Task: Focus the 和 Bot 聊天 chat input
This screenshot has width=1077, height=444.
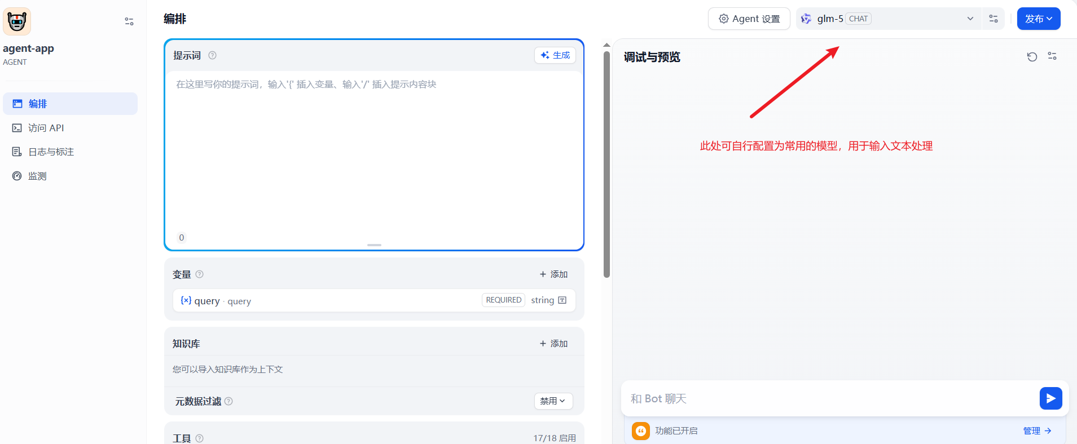Action: pyautogui.click(x=829, y=398)
